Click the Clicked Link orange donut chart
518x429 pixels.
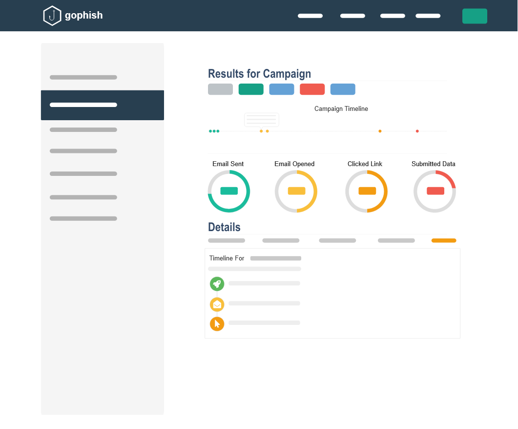pos(366,192)
